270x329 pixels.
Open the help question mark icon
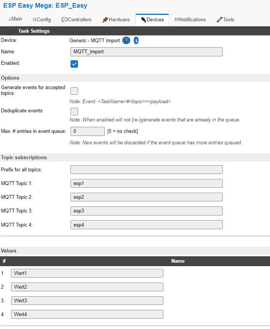[x=126, y=40]
